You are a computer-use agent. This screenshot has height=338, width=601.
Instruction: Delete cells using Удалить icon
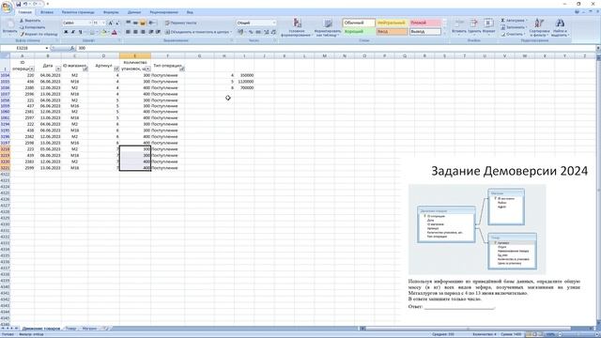tap(473, 26)
